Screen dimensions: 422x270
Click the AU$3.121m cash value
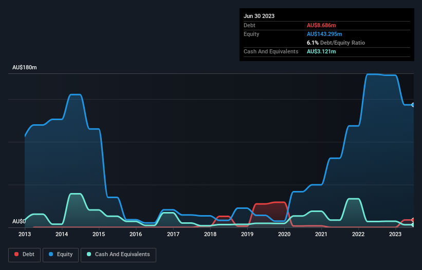coord(321,51)
